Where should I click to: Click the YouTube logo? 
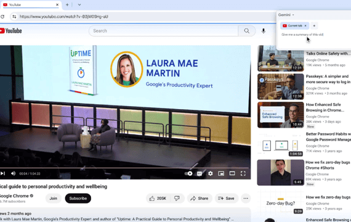(x=10, y=31)
